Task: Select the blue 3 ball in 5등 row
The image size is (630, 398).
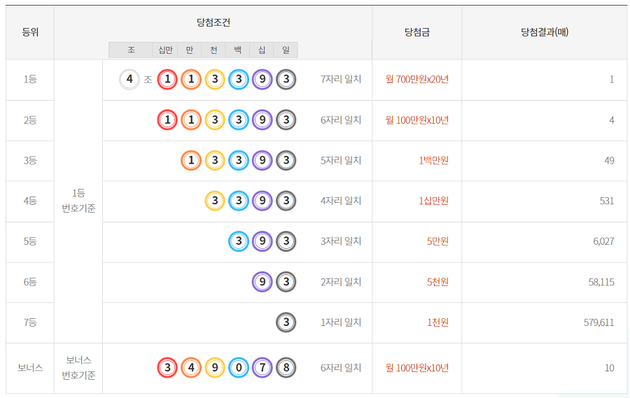Action: tap(239, 241)
